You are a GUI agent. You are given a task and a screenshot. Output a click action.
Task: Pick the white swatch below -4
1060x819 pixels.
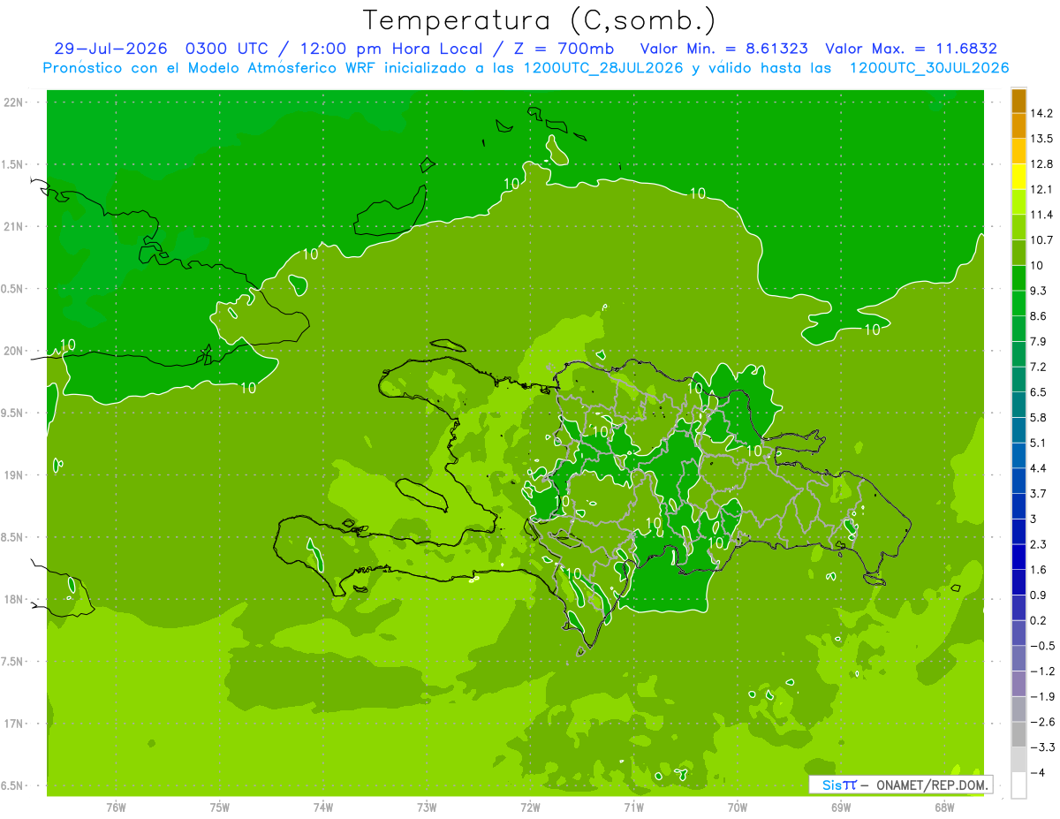pos(1018,785)
